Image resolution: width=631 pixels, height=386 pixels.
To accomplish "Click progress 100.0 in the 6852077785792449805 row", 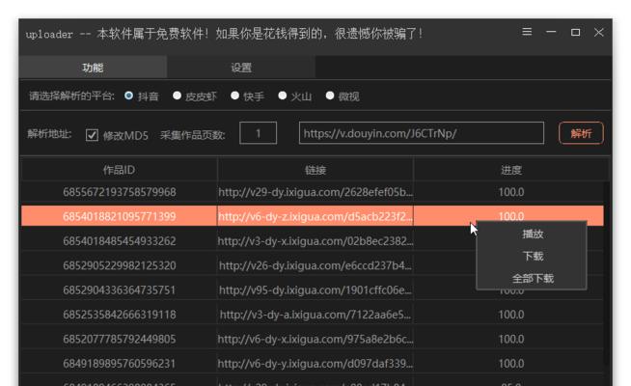I will point(510,340).
